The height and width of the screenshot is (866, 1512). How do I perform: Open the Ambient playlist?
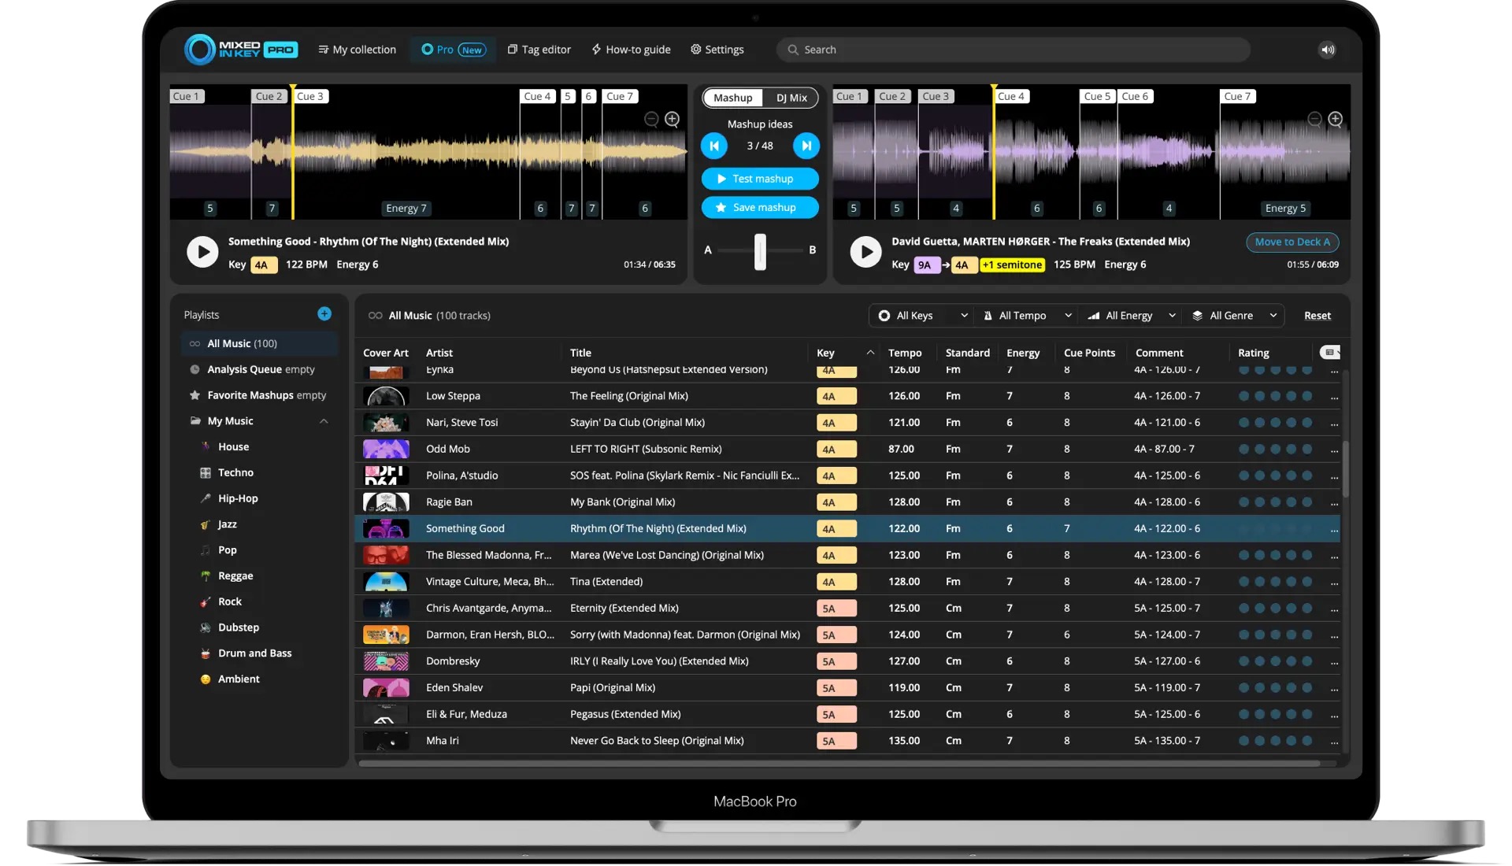(239, 679)
